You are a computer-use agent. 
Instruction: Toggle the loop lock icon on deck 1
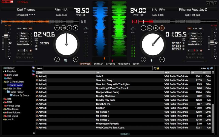pos(31,50)
